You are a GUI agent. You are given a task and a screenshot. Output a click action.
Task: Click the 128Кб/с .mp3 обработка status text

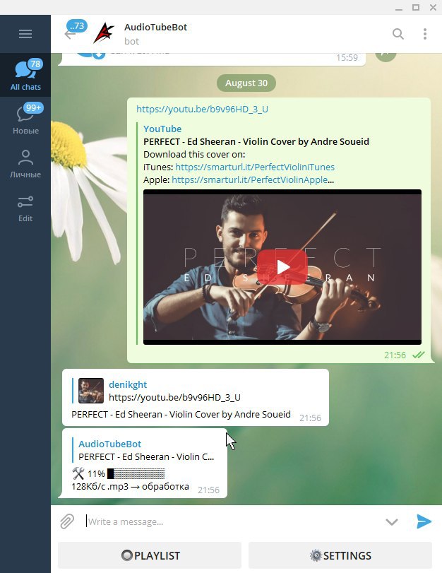coord(130,487)
